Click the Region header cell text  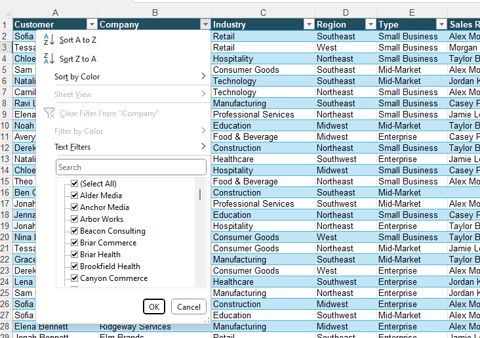point(331,24)
